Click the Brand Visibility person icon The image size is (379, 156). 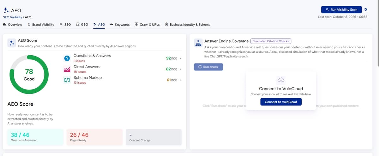pyautogui.click(x=29, y=24)
